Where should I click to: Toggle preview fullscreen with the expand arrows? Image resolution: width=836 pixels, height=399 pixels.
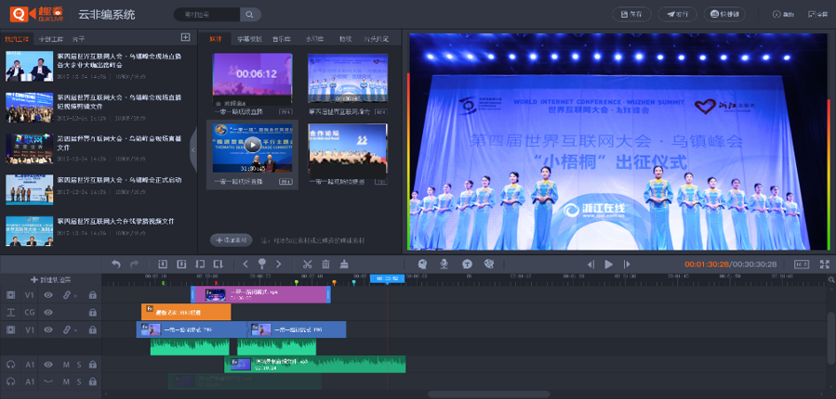pyautogui.click(x=824, y=264)
